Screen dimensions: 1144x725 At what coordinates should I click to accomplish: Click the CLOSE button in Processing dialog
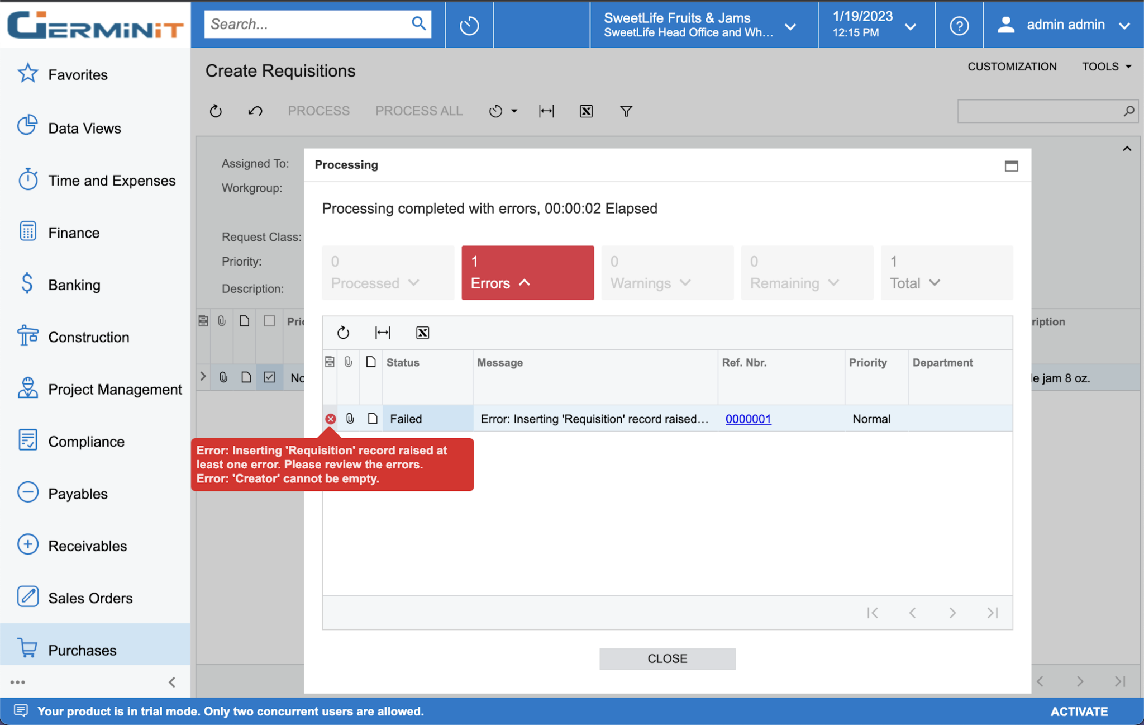point(668,658)
